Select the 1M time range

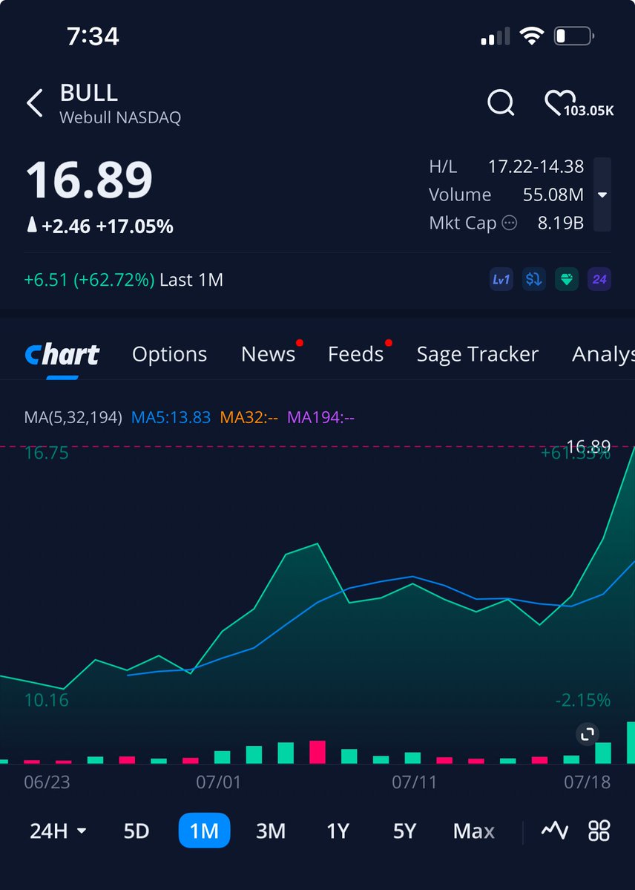[x=204, y=831]
